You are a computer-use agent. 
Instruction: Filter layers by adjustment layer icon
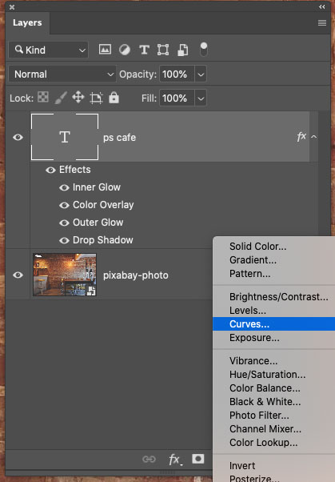[x=125, y=50]
